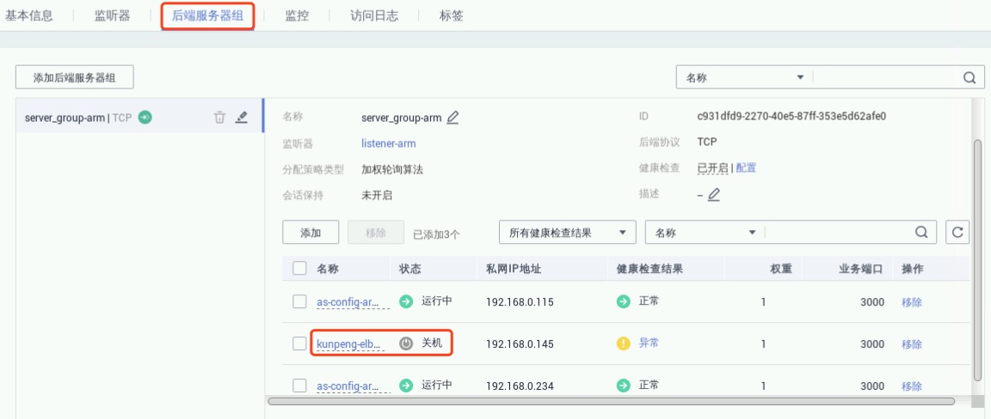The height and width of the screenshot is (419, 991).
Task: Edit the description field pencil icon
Action: (x=713, y=195)
